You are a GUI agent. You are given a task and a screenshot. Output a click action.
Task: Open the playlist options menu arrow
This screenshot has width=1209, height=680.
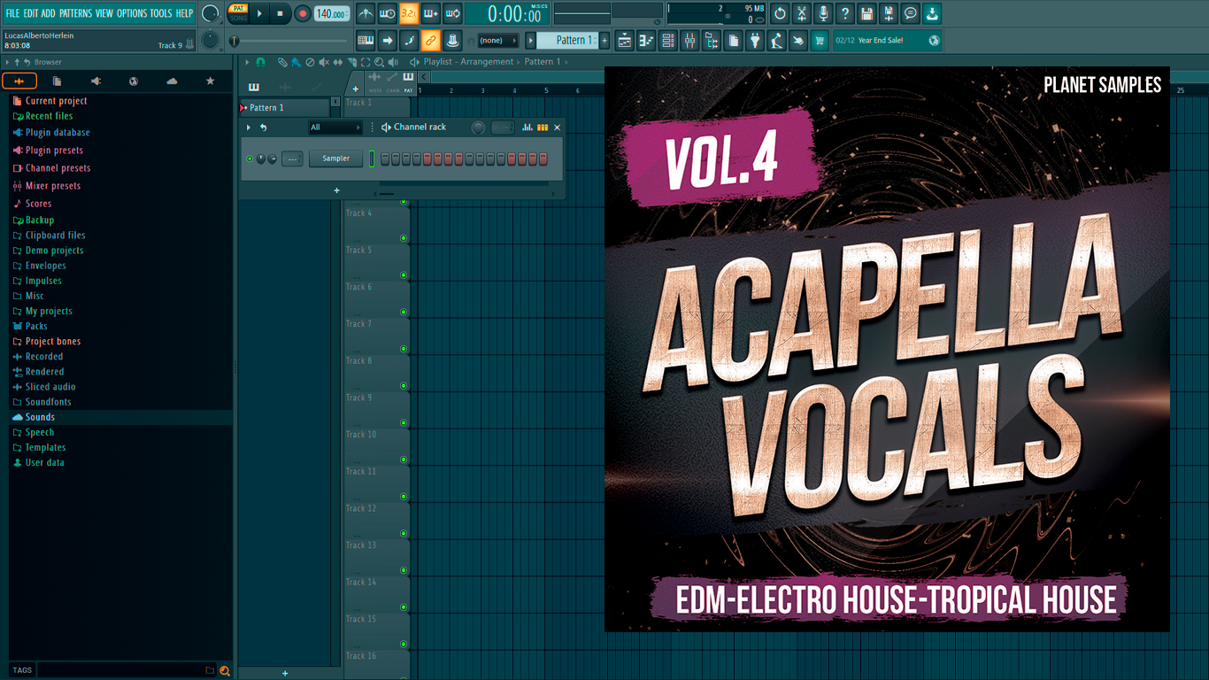click(x=247, y=62)
